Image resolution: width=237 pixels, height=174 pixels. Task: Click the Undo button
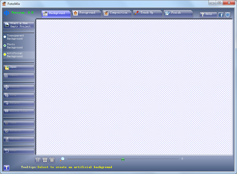[19, 151]
